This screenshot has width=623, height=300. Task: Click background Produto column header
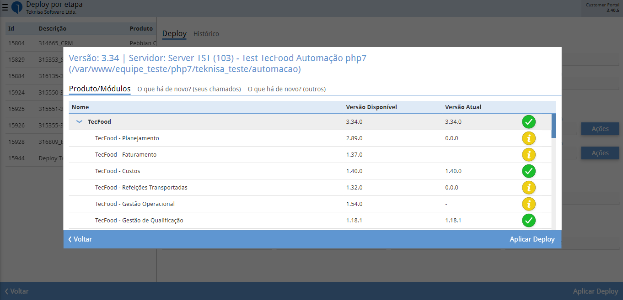tap(141, 28)
